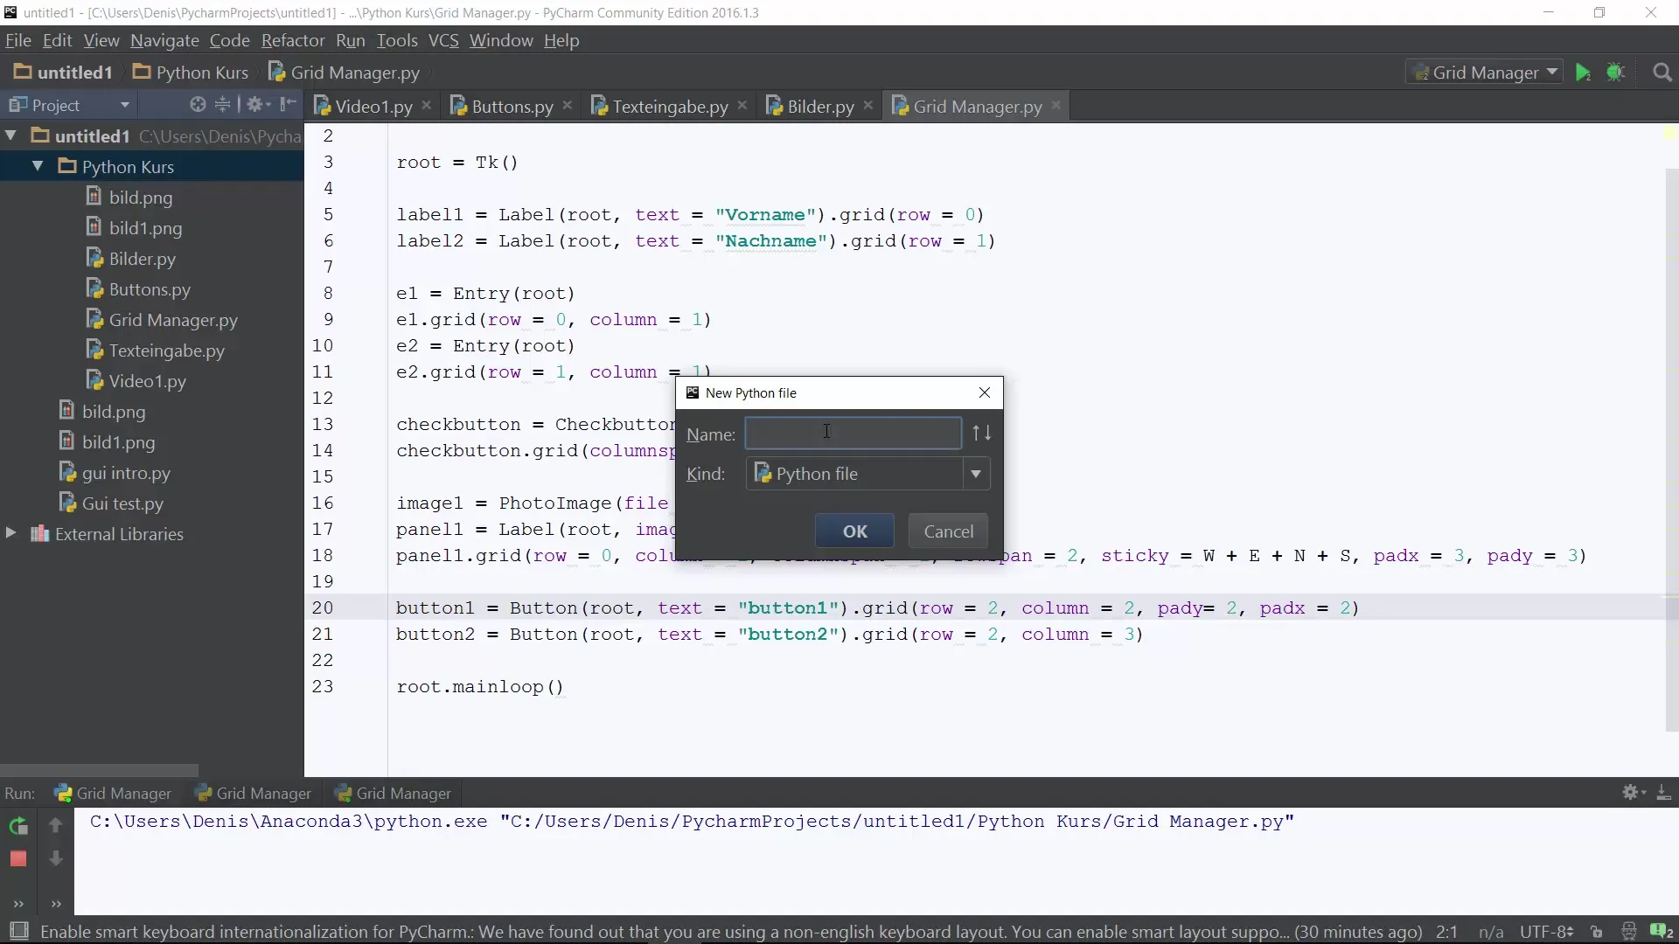Switch to the Bilder.py editor tab

click(x=820, y=106)
